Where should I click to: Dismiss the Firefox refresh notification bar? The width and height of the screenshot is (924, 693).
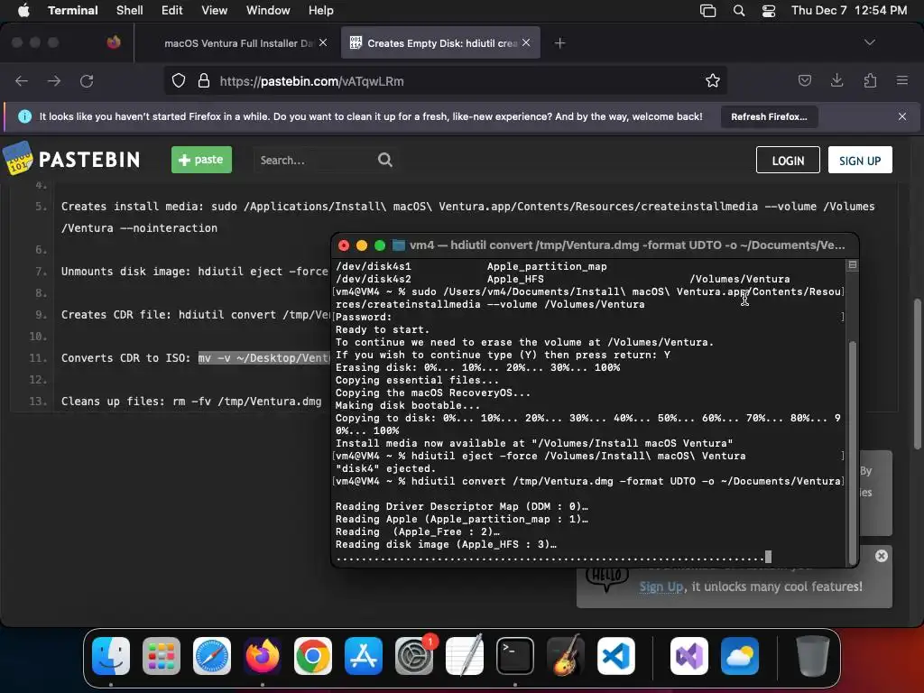pyautogui.click(x=902, y=116)
